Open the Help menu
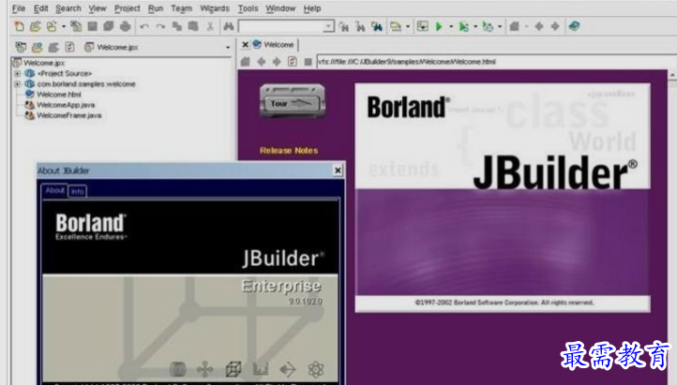 point(311,8)
